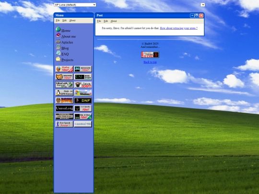Click the DOS prompt badge
This screenshot has width=259, height=194.
tap(83, 77)
